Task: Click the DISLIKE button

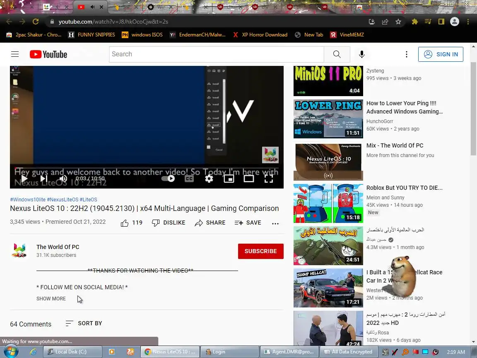Action: point(169,223)
